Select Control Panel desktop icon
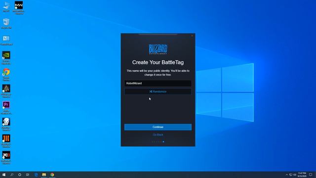 click(6, 41)
